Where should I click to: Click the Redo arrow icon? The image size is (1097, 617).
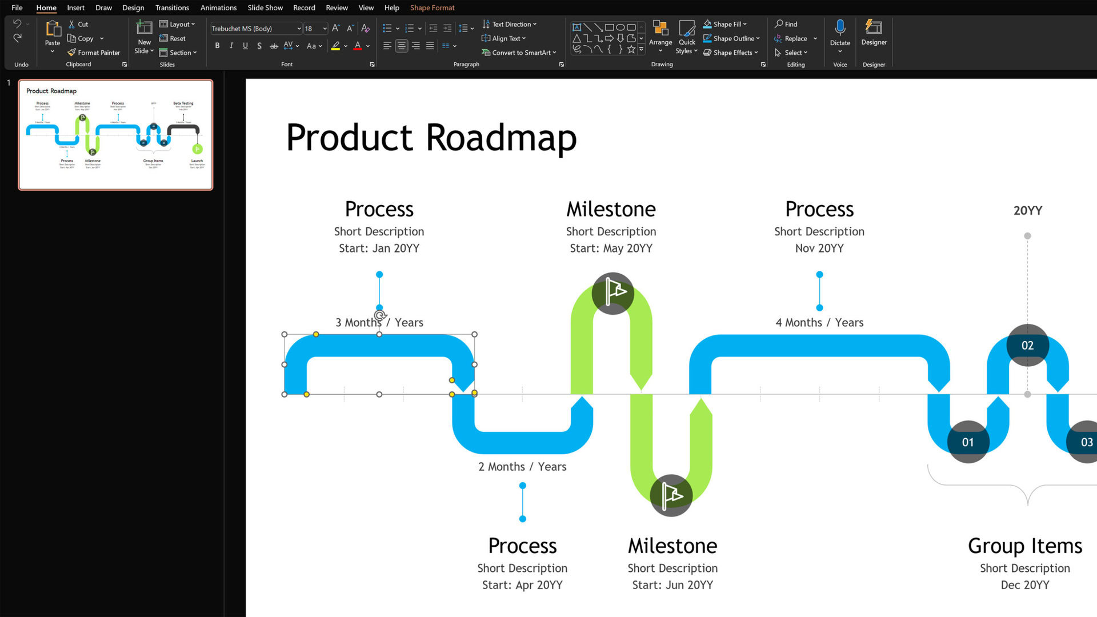(x=17, y=38)
